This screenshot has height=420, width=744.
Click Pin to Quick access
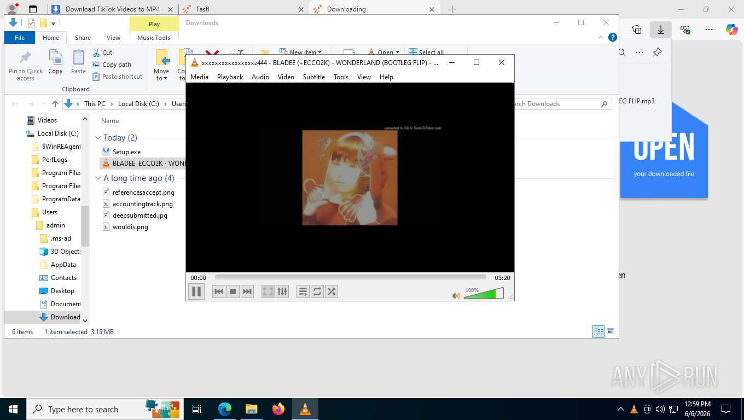[x=25, y=66]
